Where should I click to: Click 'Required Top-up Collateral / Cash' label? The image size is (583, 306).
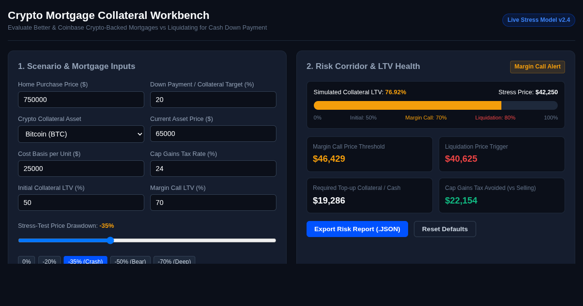[357, 188]
